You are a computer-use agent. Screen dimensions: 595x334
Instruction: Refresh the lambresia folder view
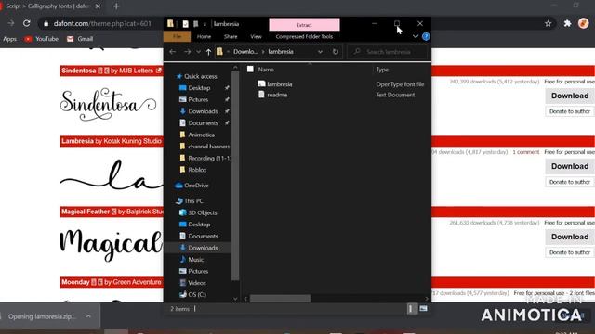pyautogui.click(x=335, y=52)
